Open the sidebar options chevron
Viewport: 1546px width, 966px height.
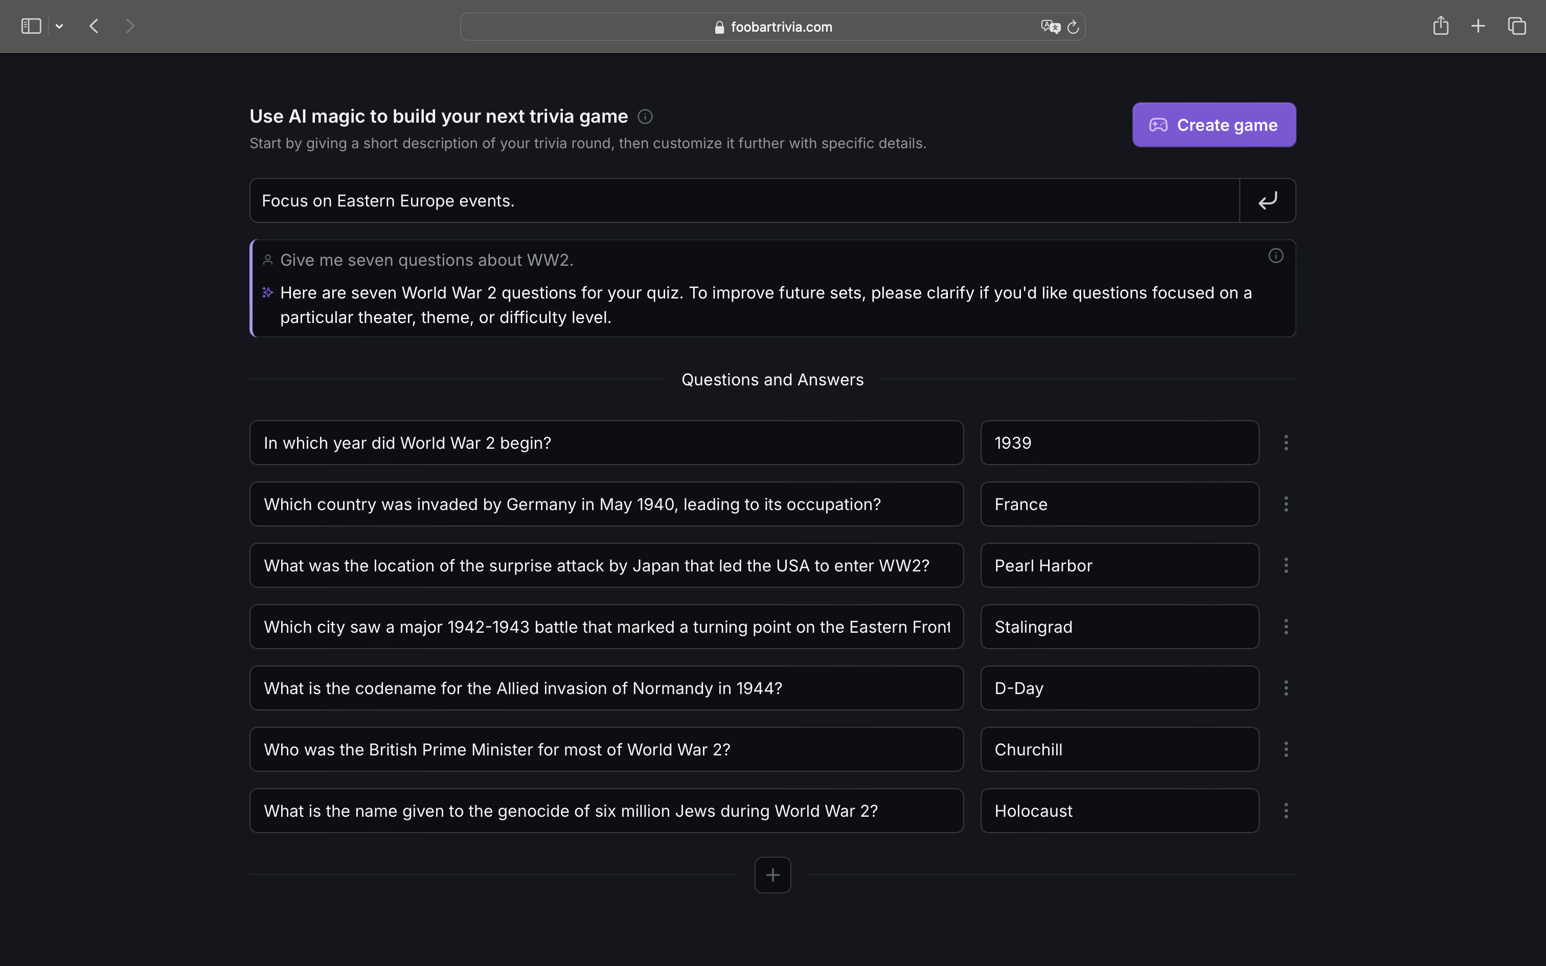click(x=59, y=26)
